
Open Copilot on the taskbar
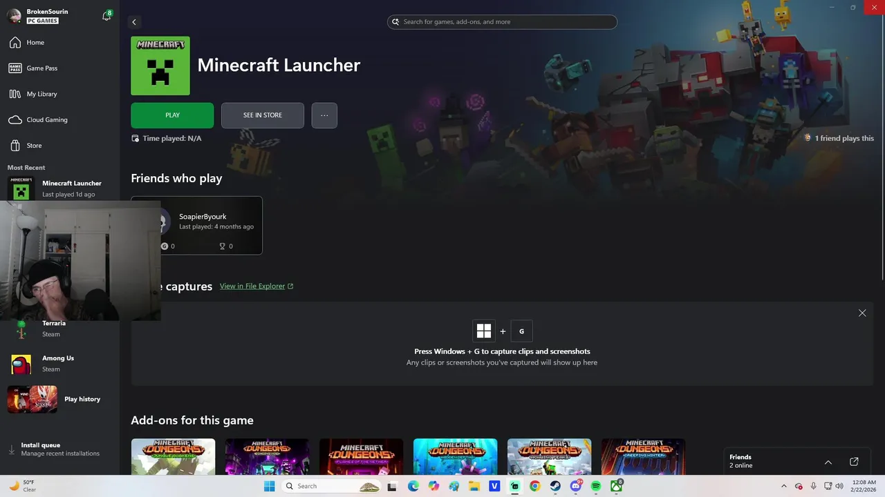click(x=434, y=486)
